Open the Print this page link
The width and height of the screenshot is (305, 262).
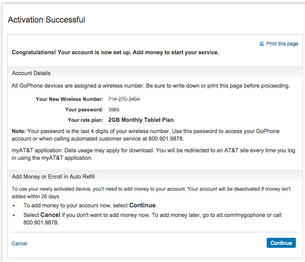pos(282,44)
